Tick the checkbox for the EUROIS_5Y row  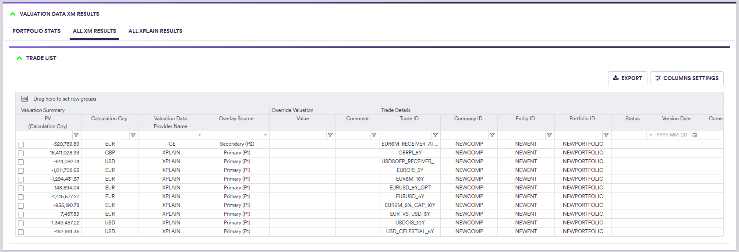pos(21,171)
